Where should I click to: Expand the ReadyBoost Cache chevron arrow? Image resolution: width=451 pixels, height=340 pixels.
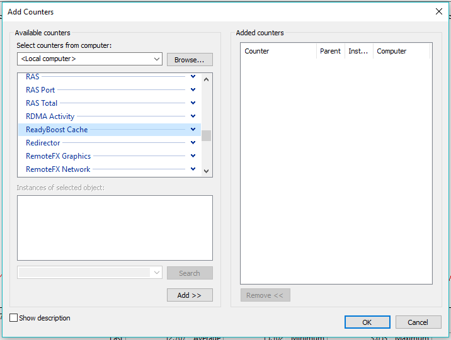coord(193,130)
